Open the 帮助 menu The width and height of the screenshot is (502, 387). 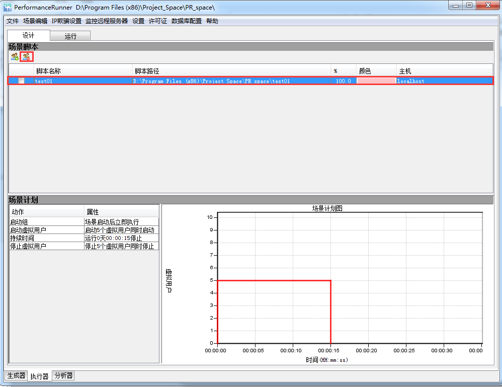click(212, 21)
